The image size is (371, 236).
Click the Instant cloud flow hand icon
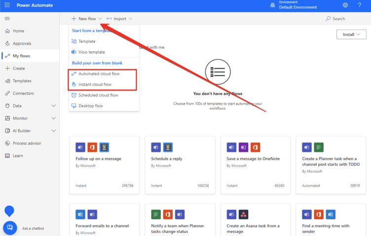(x=74, y=85)
